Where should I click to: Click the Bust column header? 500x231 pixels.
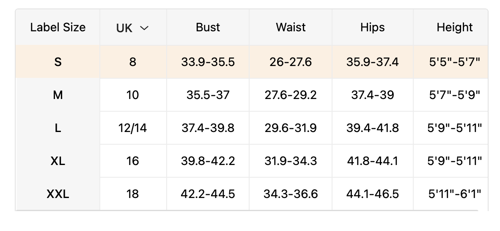pos(208,27)
